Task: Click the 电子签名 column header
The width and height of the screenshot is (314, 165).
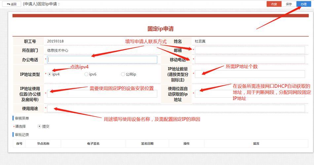Action: click(93, 144)
